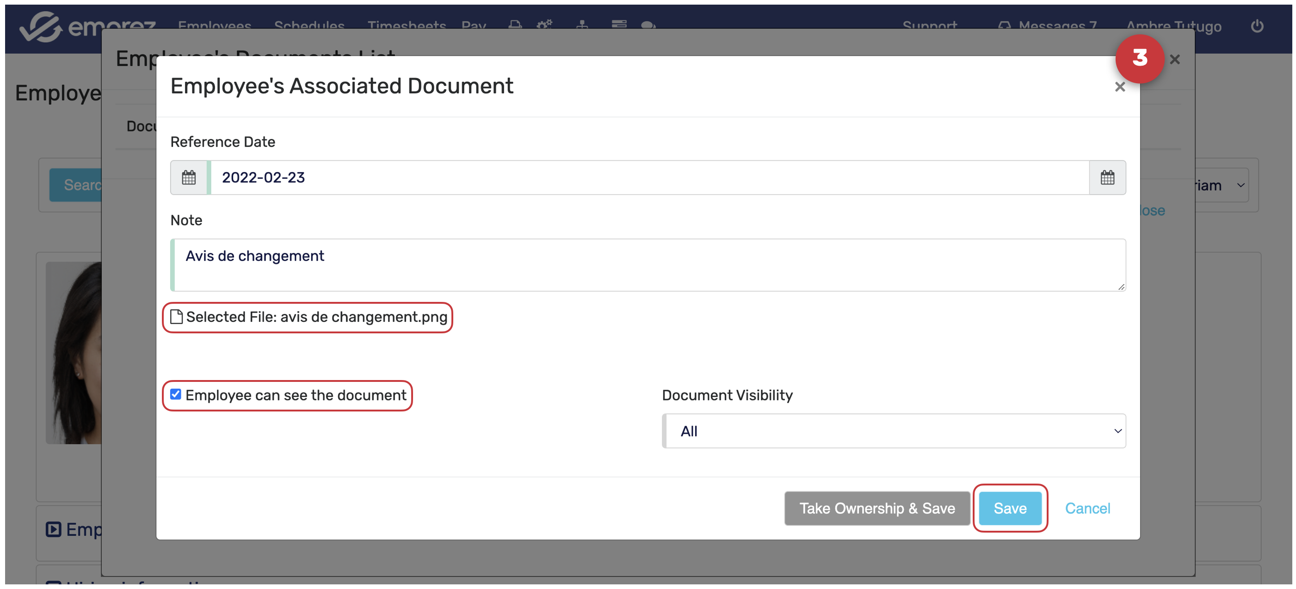
Task: Click the chat bubble icon in navbar
Action: (x=648, y=25)
